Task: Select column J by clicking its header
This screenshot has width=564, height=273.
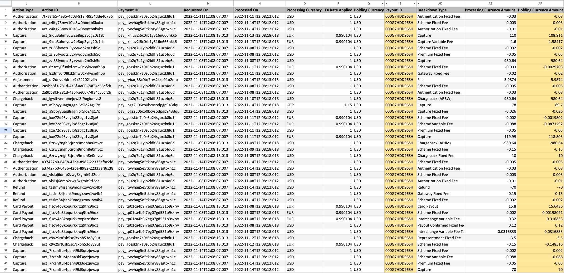Action: 26,3
